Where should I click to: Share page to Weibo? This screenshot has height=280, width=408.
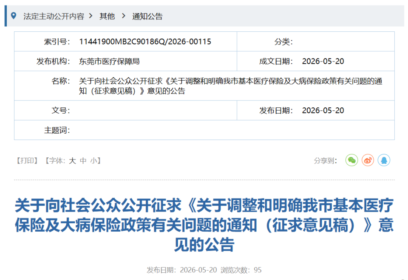pyautogui.click(x=368, y=160)
